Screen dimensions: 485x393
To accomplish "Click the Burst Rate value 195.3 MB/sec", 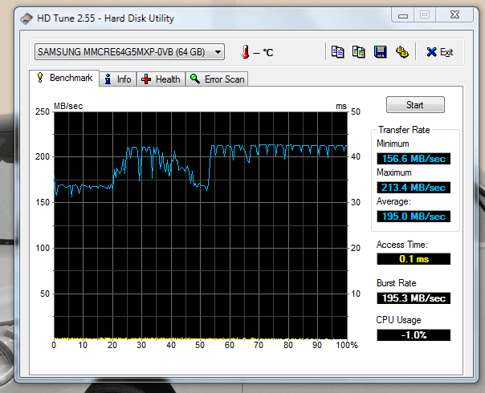I will coord(414,298).
